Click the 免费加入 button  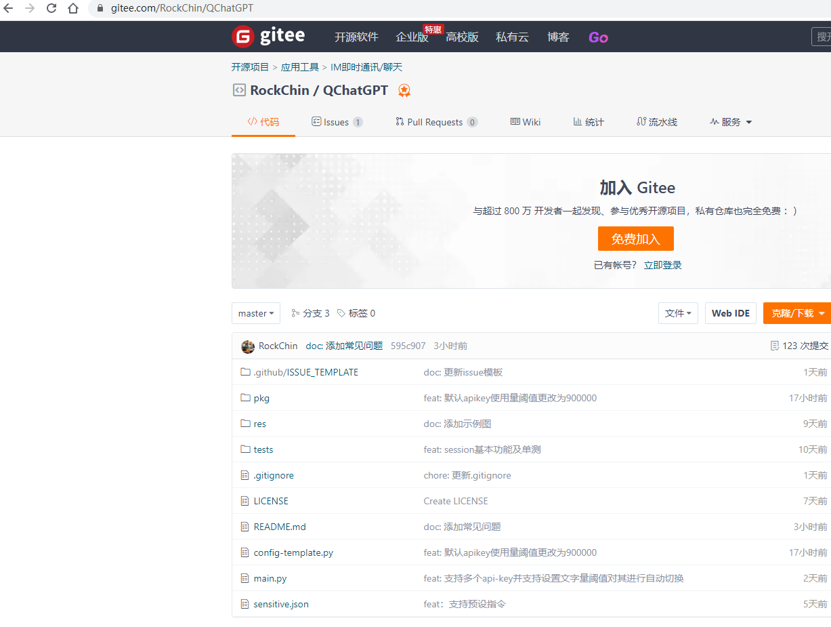click(x=635, y=239)
